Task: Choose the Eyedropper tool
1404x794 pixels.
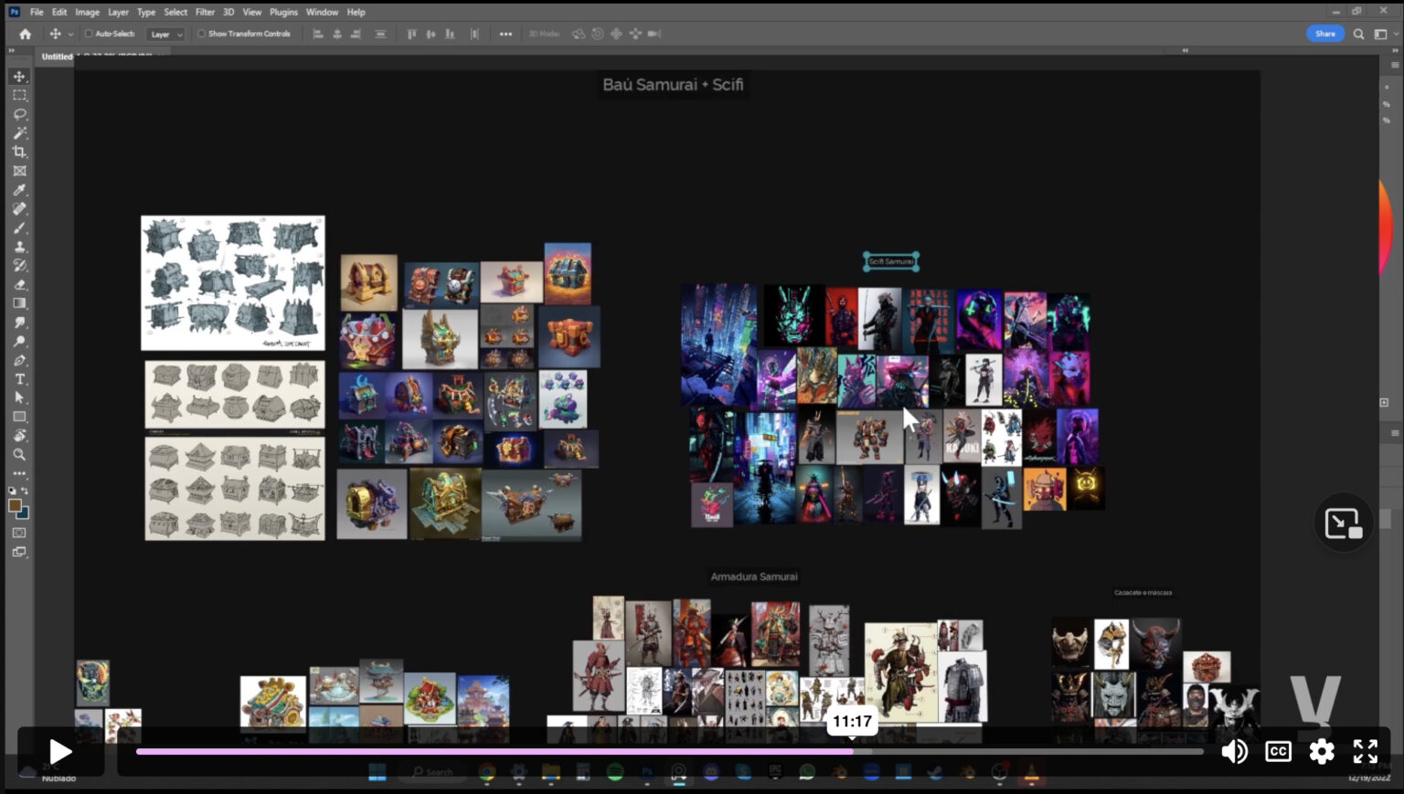Action: 19,190
